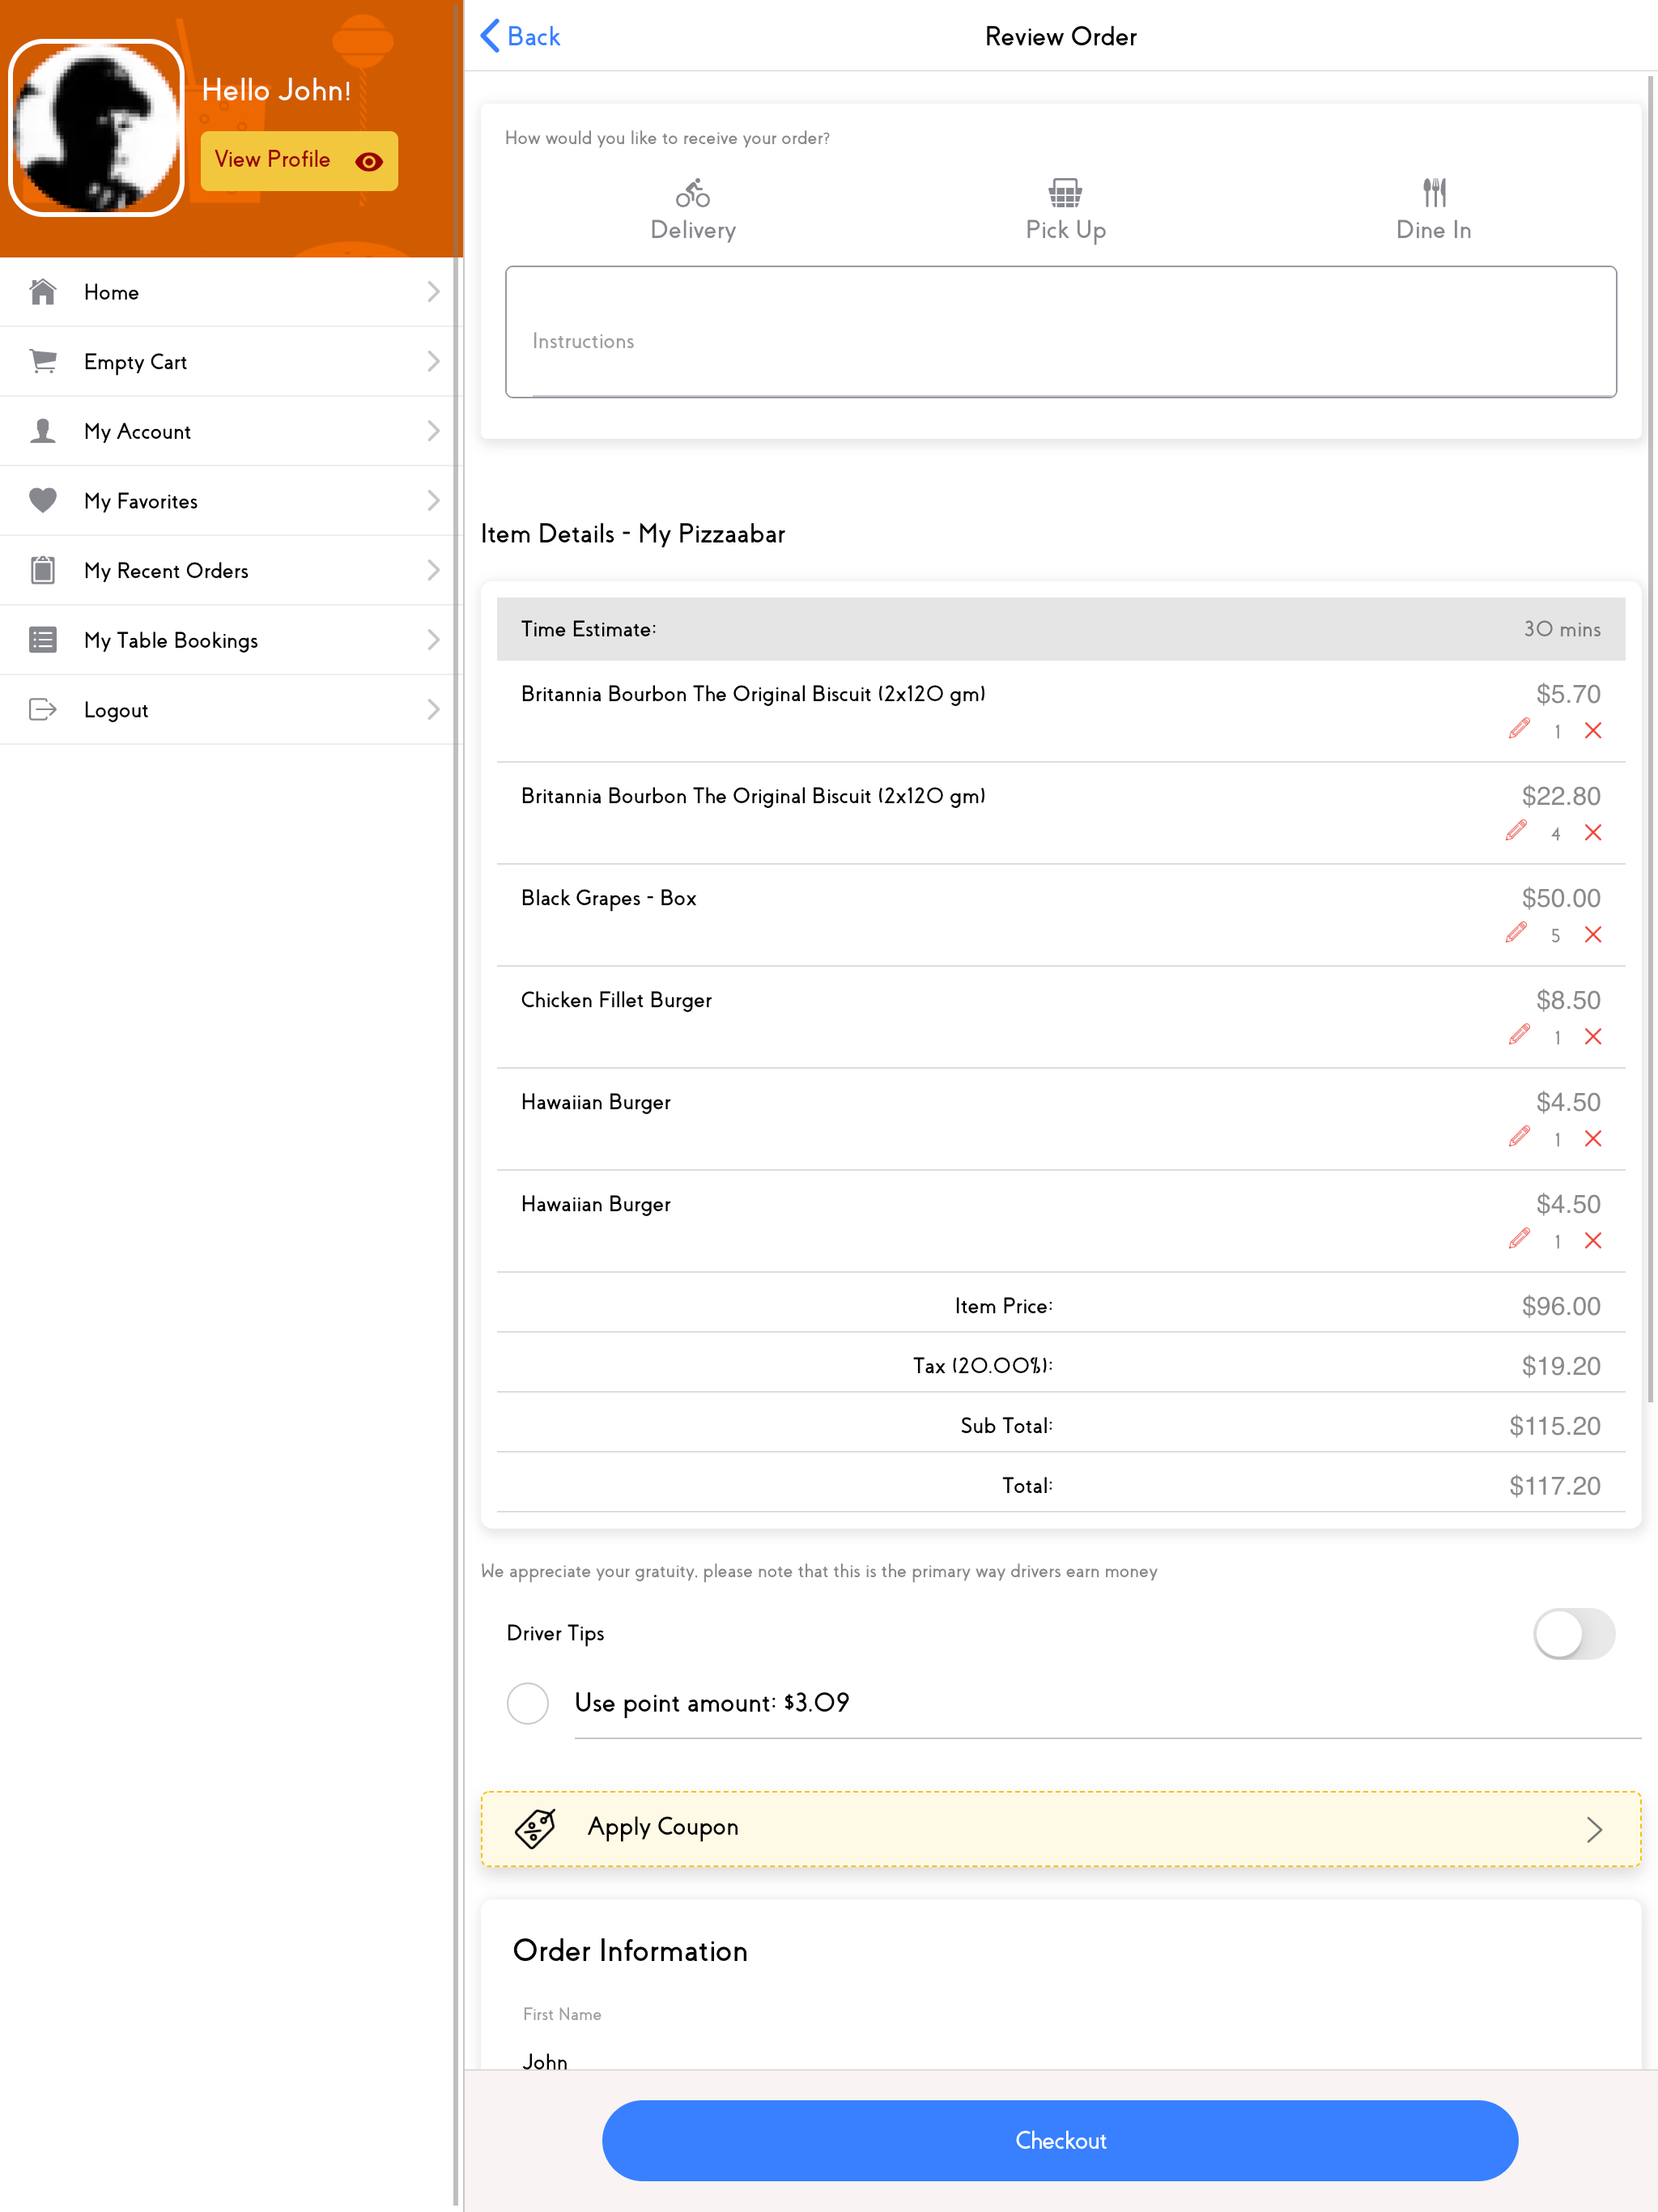Remove the $22.80 Britannia Bourbon item

click(x=1593, y=833)
